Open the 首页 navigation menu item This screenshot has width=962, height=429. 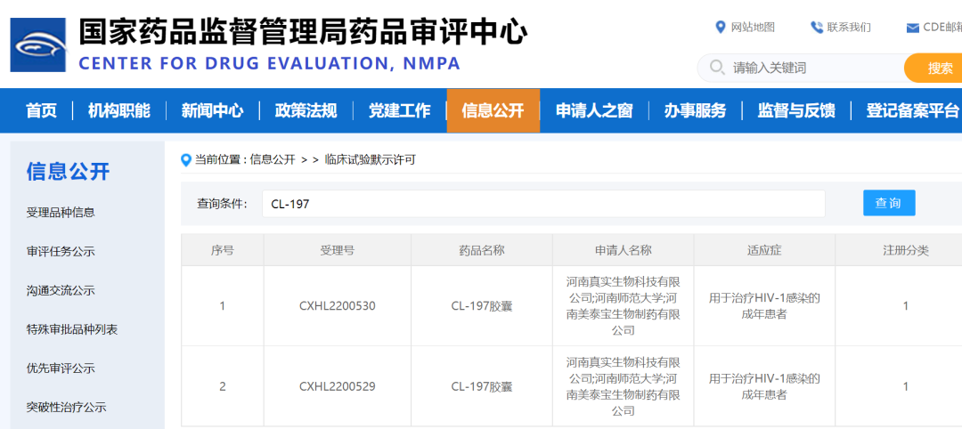[41, 110]
